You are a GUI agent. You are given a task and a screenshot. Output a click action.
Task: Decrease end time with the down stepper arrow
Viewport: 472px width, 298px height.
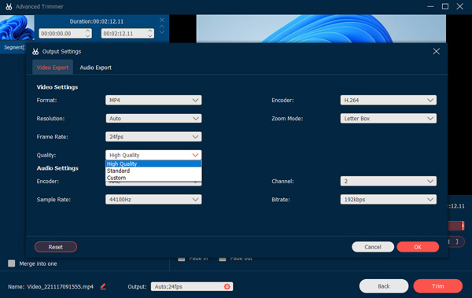tap(150, 36)
